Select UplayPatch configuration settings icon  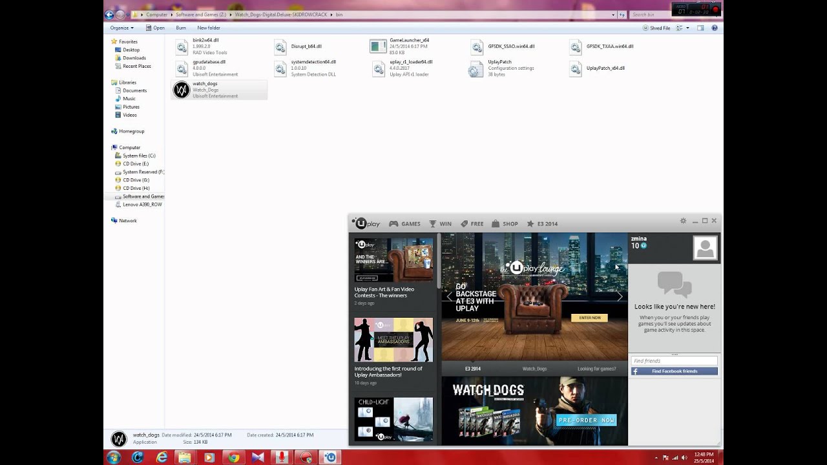476,69
